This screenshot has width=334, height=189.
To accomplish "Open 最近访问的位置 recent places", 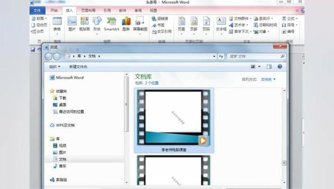I will (x=68, y=111).
